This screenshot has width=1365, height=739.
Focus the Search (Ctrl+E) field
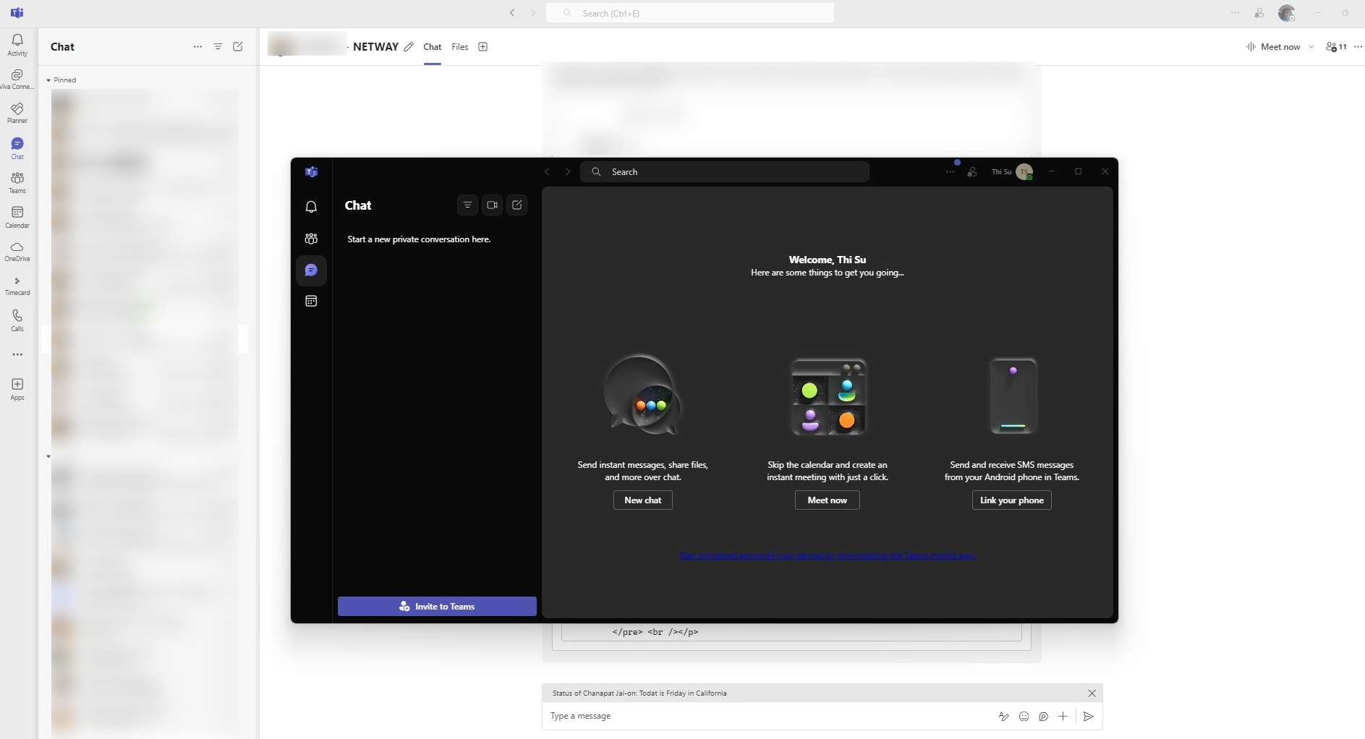pyautogui.click(x=690, y=13)
